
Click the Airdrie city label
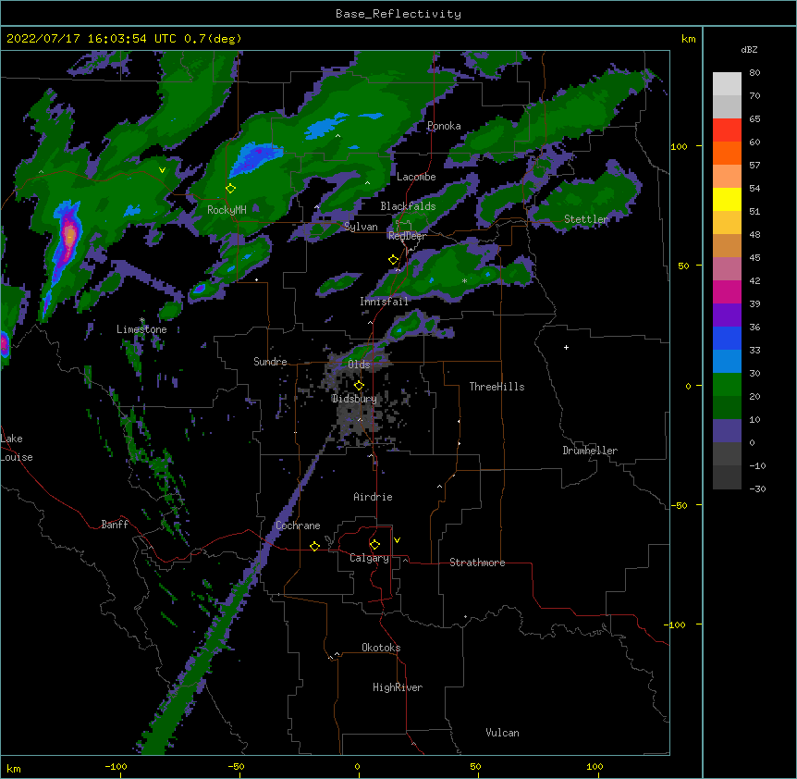(x=373, y=497)
